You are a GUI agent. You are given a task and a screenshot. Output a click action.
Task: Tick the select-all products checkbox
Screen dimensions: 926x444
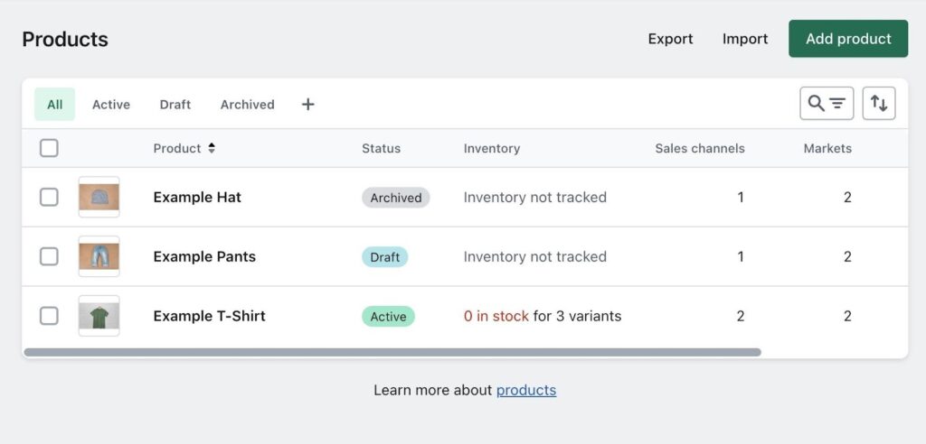pyautogui.click(x=49, y=148)
